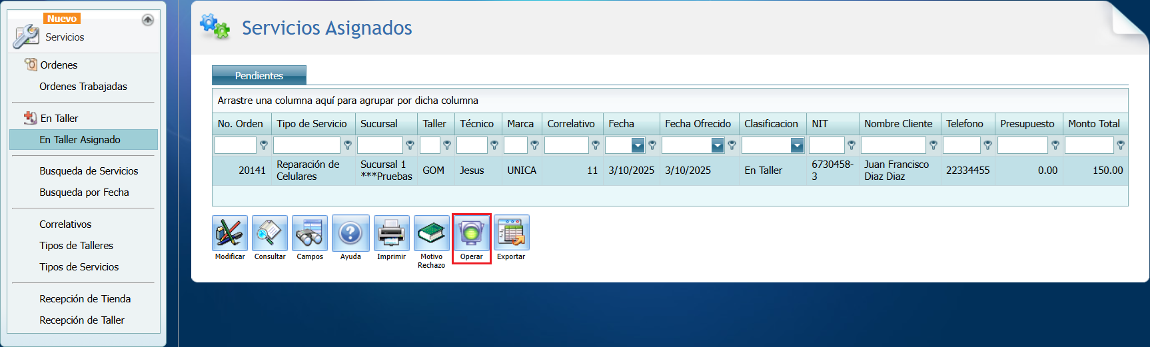Click filter icon for No. Orden column
The width and height of the screenshot is (1150, 347).
coord(264,145)
